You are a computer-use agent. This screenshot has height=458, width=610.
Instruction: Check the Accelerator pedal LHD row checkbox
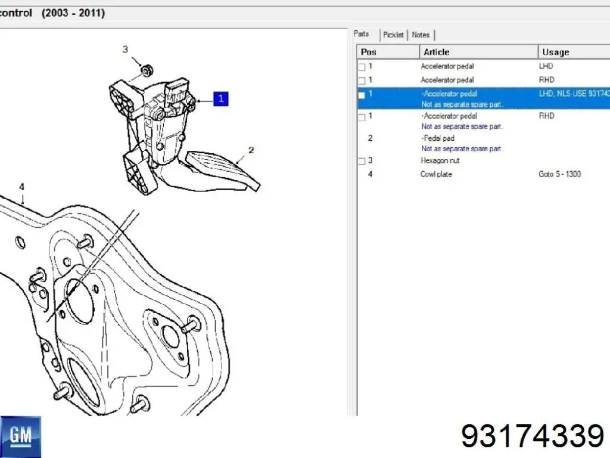coord(362,67)
